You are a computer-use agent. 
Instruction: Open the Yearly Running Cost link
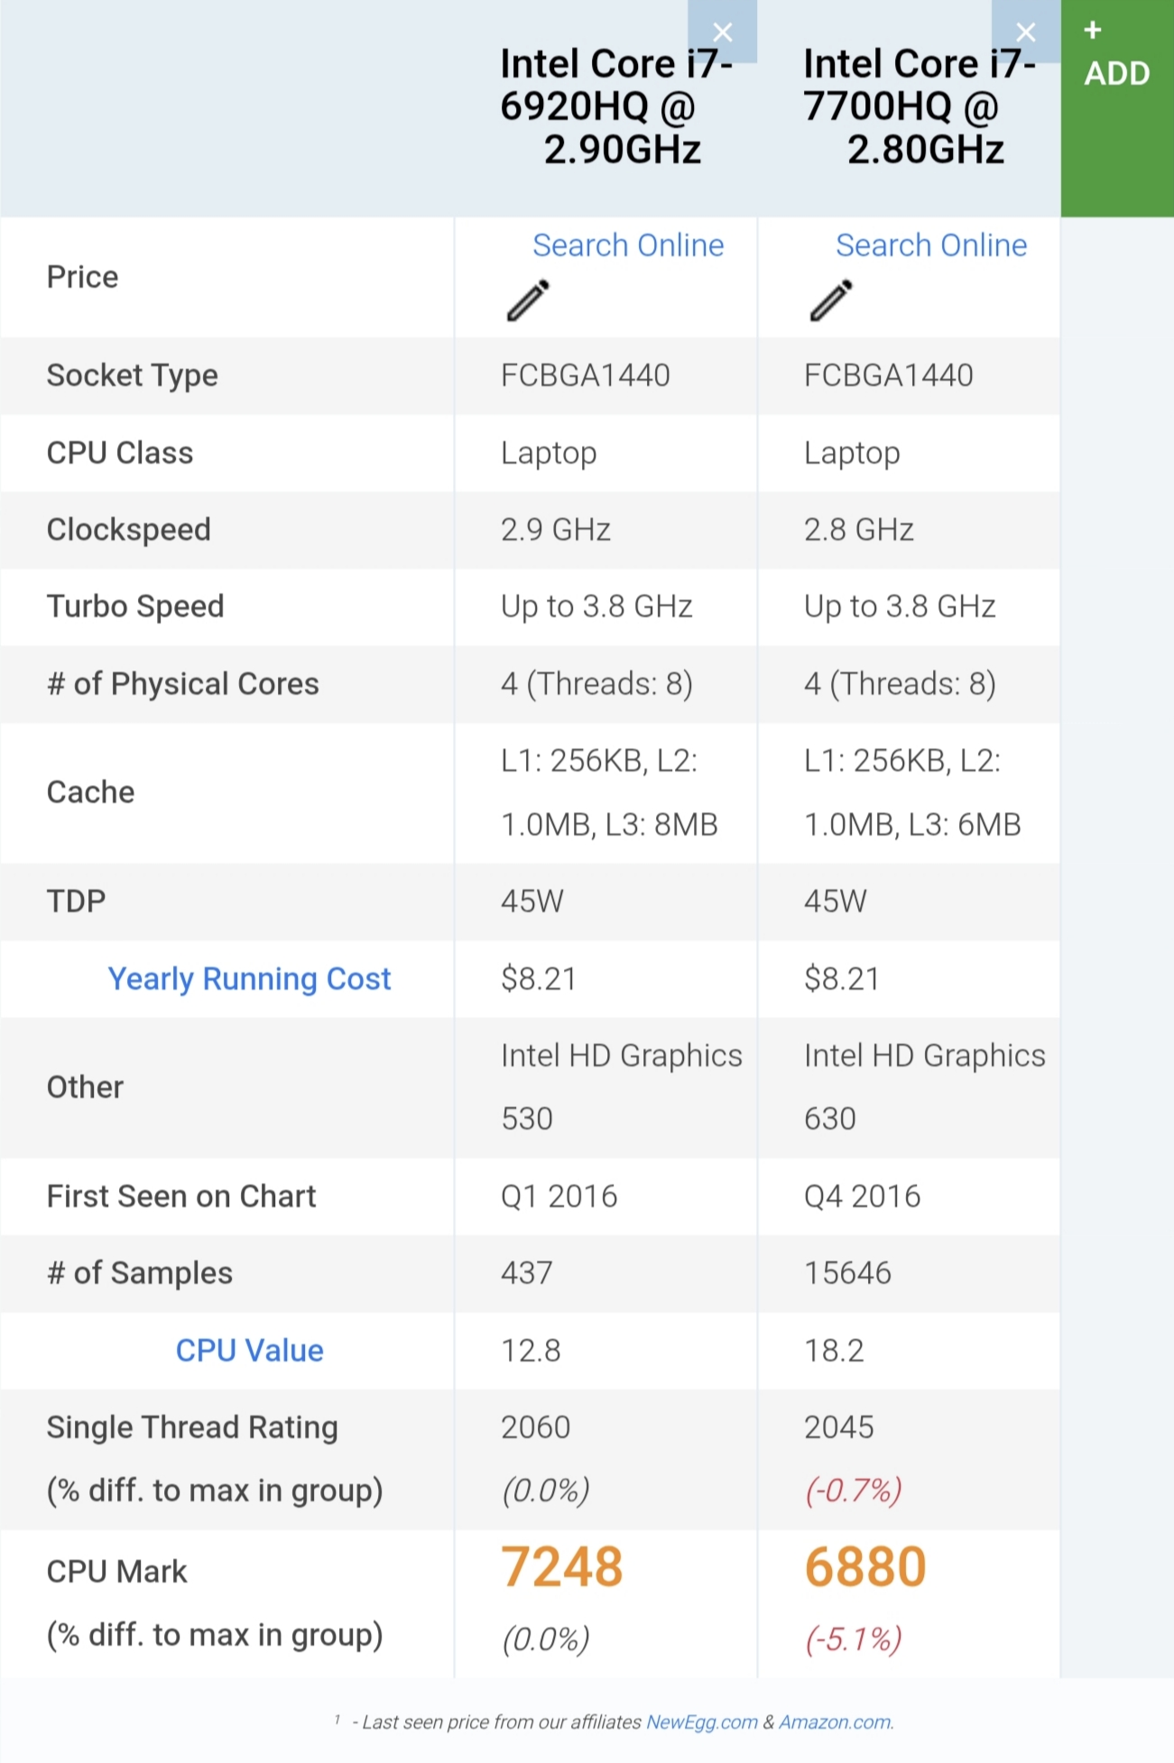pos(249,979)
